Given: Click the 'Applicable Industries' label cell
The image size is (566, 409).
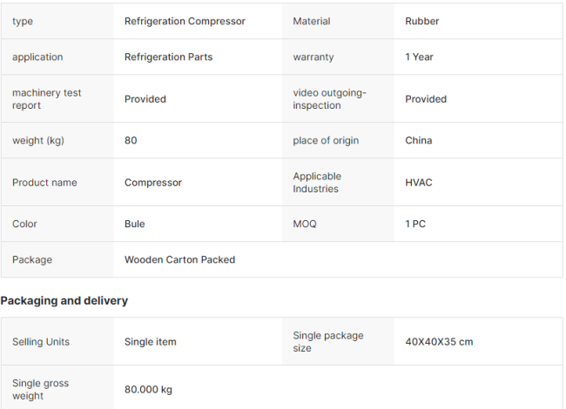Looking at the screenshot, I should (x=317, y=182).
